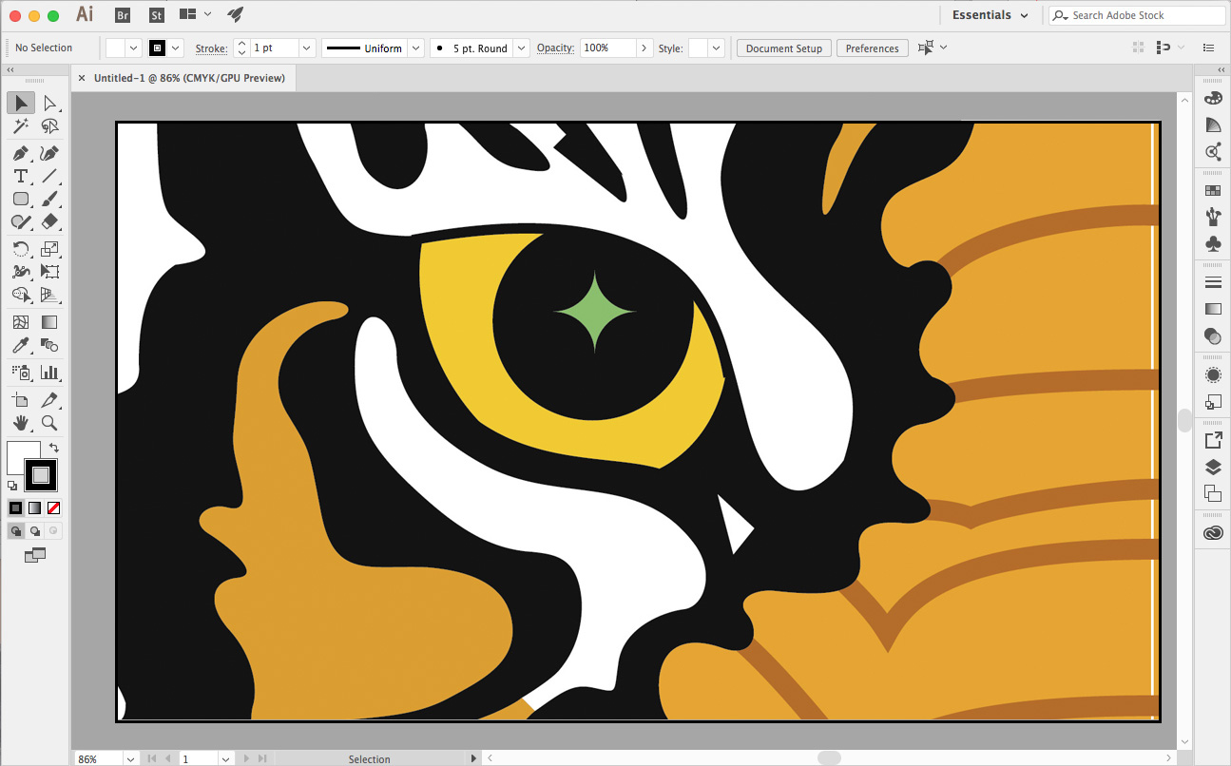Select the Pen tool
The height and width of the screenshot is (766, 1231).
(x=21, y=153)
